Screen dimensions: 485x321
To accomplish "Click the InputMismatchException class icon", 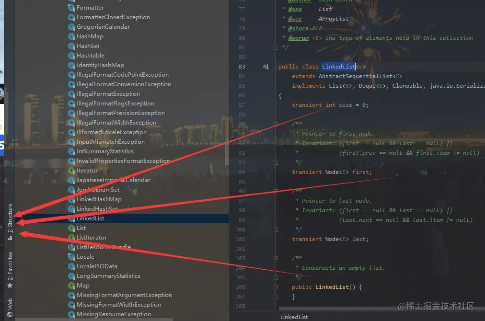I will pyautogui.click(x=71, y=142).
